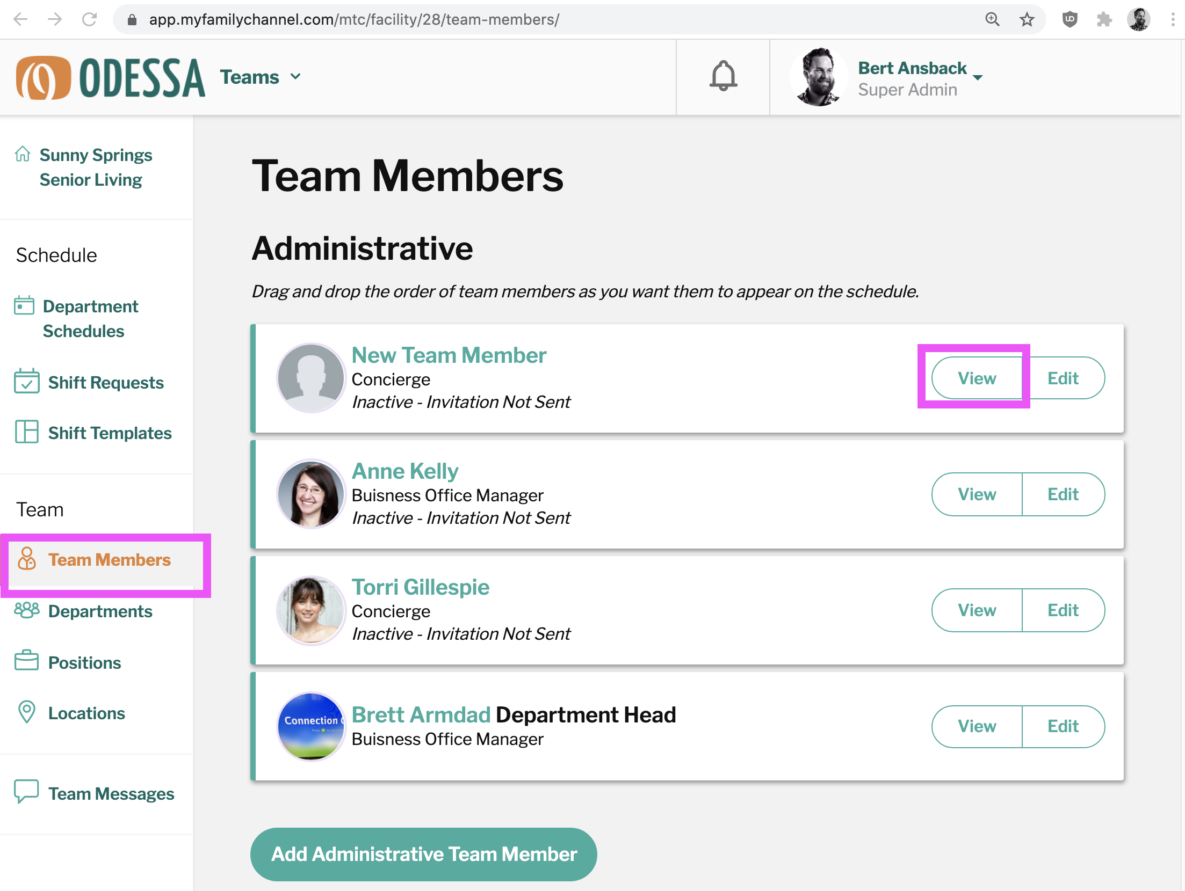
Task: Reload the page with refresh icon
Action: click(89, 20)
